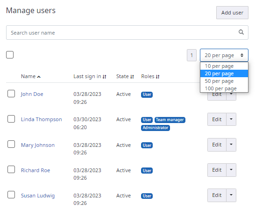255x211 pixels.
Task: Click the Last sign in header
Action: pyautogui.click(x=87, y=76)
